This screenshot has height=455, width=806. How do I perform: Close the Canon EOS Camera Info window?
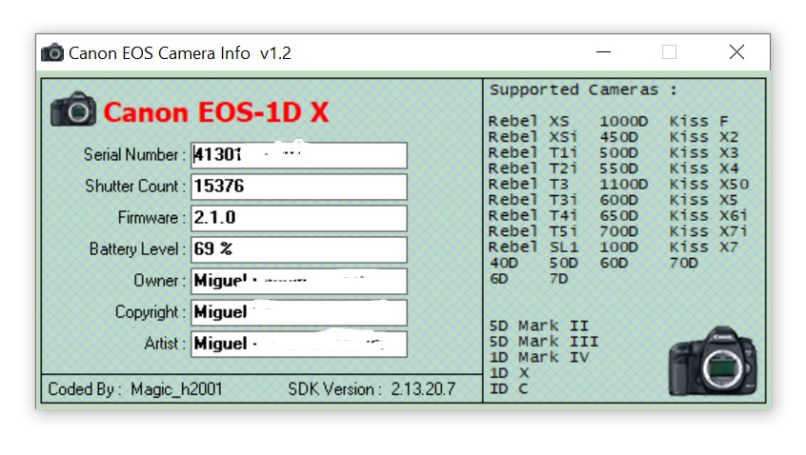coord(736,51)
